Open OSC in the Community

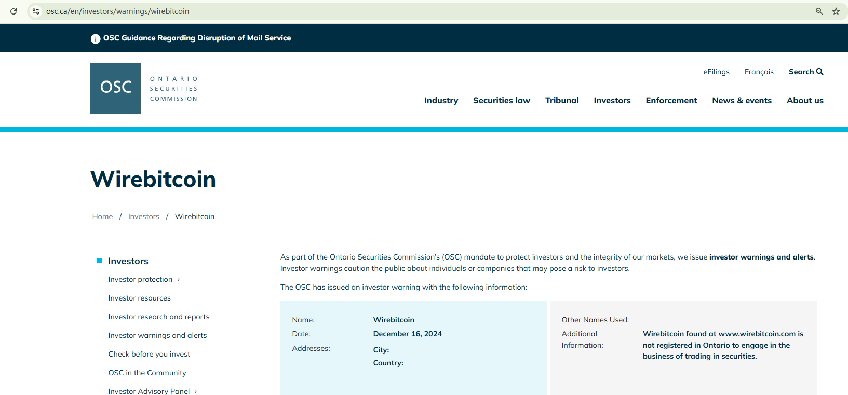147,373
